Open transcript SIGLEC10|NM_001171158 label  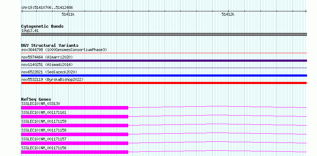[44, 130]
